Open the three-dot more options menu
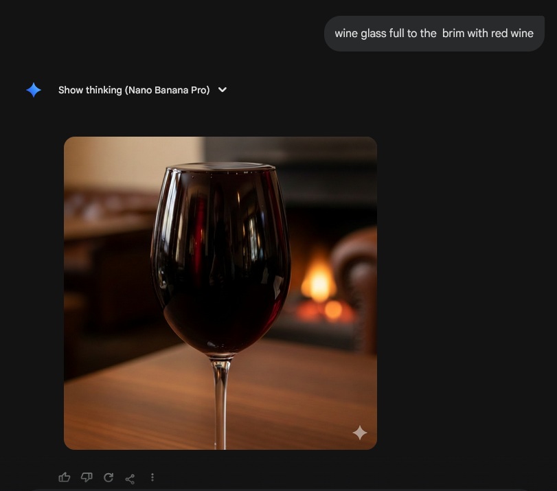Image resolution: width=557 pixels, height=491 pixels. [x=152, y=477]
